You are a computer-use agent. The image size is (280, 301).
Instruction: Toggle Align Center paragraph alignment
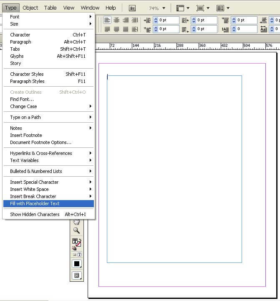[x=116, y=20]
